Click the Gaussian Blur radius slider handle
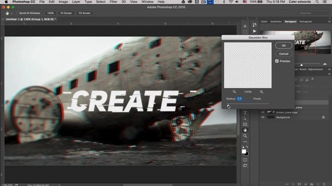 [x=228, y=105]
